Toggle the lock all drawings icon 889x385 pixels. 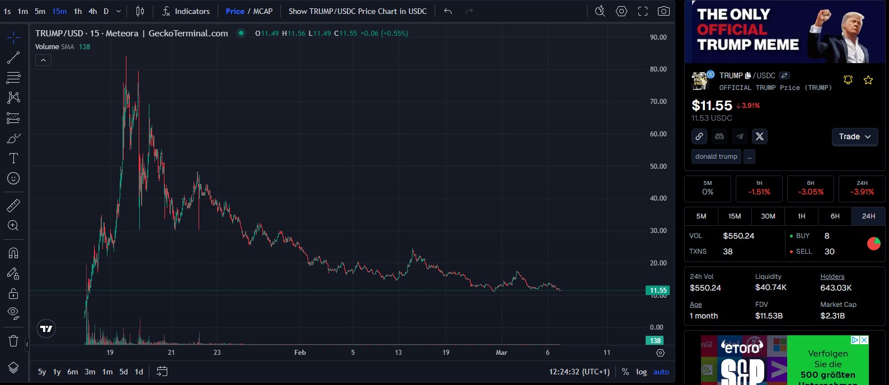(x=13, y=293)
